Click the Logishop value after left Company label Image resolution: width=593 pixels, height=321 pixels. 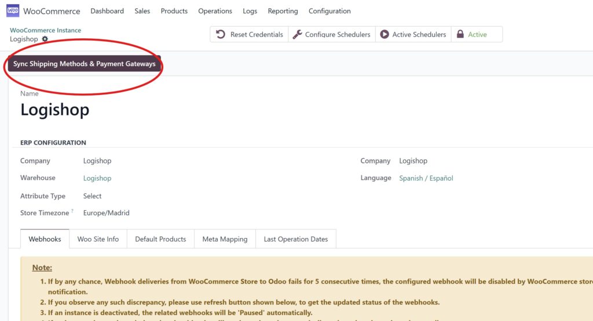coord(97,160)
